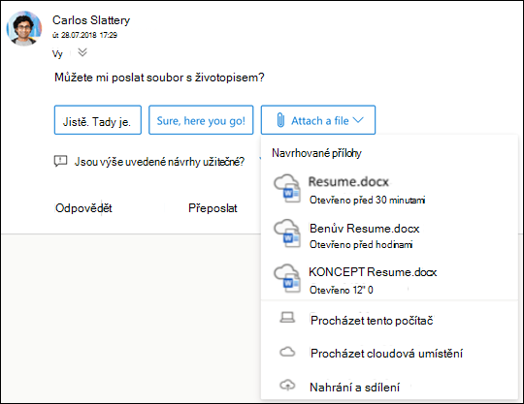Click the 'Navrhované přílohy' heading
This screenshot has height=404, width=524.
(316, 153)
